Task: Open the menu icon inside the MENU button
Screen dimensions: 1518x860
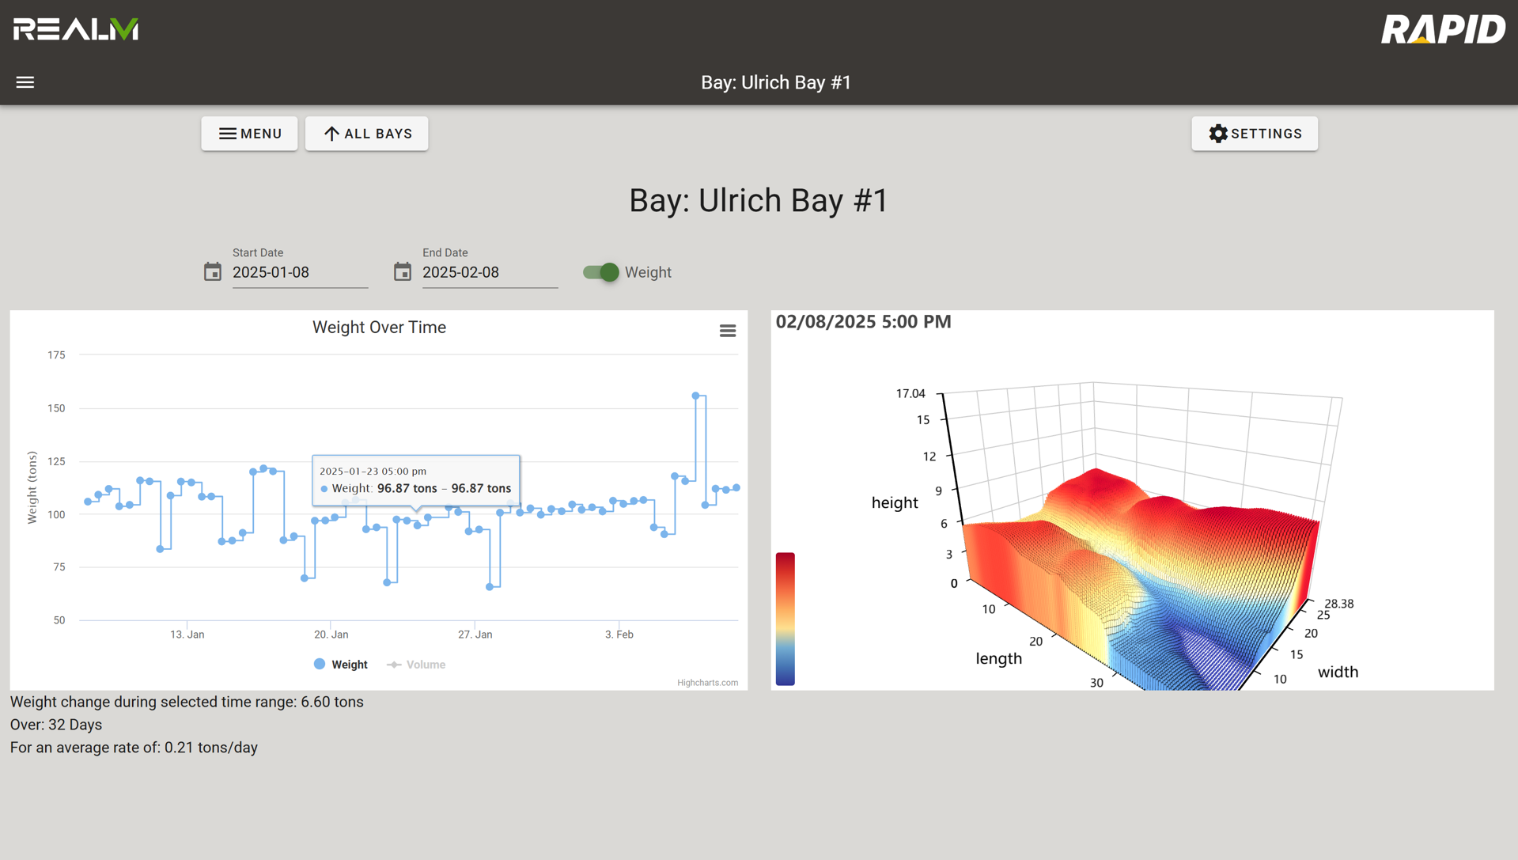Action: [227, 133]
